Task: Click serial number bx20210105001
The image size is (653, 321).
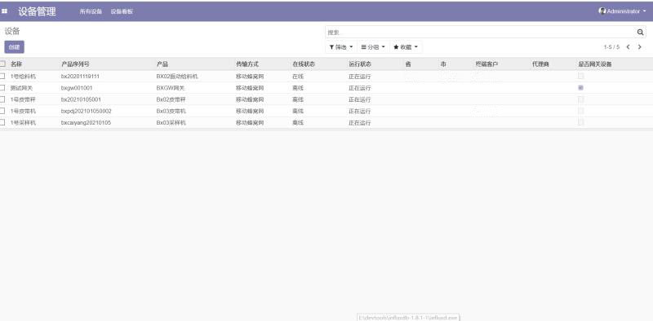Action: (x=81, y=99)
